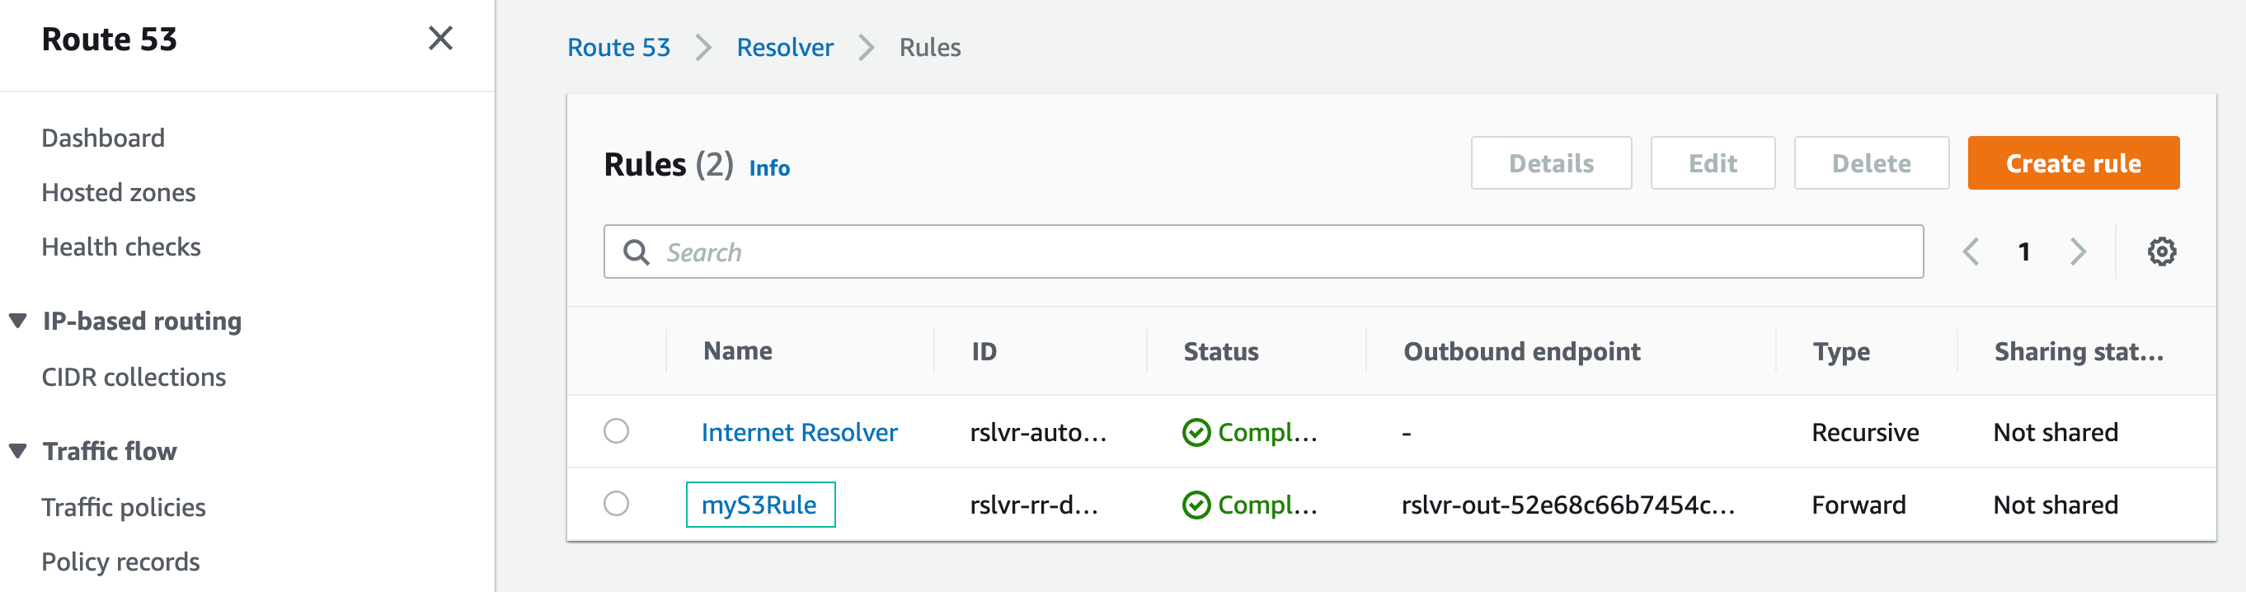Click myS3Rule status check icon
The width and height of the screenshot is (2246, 592).
(1196, 505)
